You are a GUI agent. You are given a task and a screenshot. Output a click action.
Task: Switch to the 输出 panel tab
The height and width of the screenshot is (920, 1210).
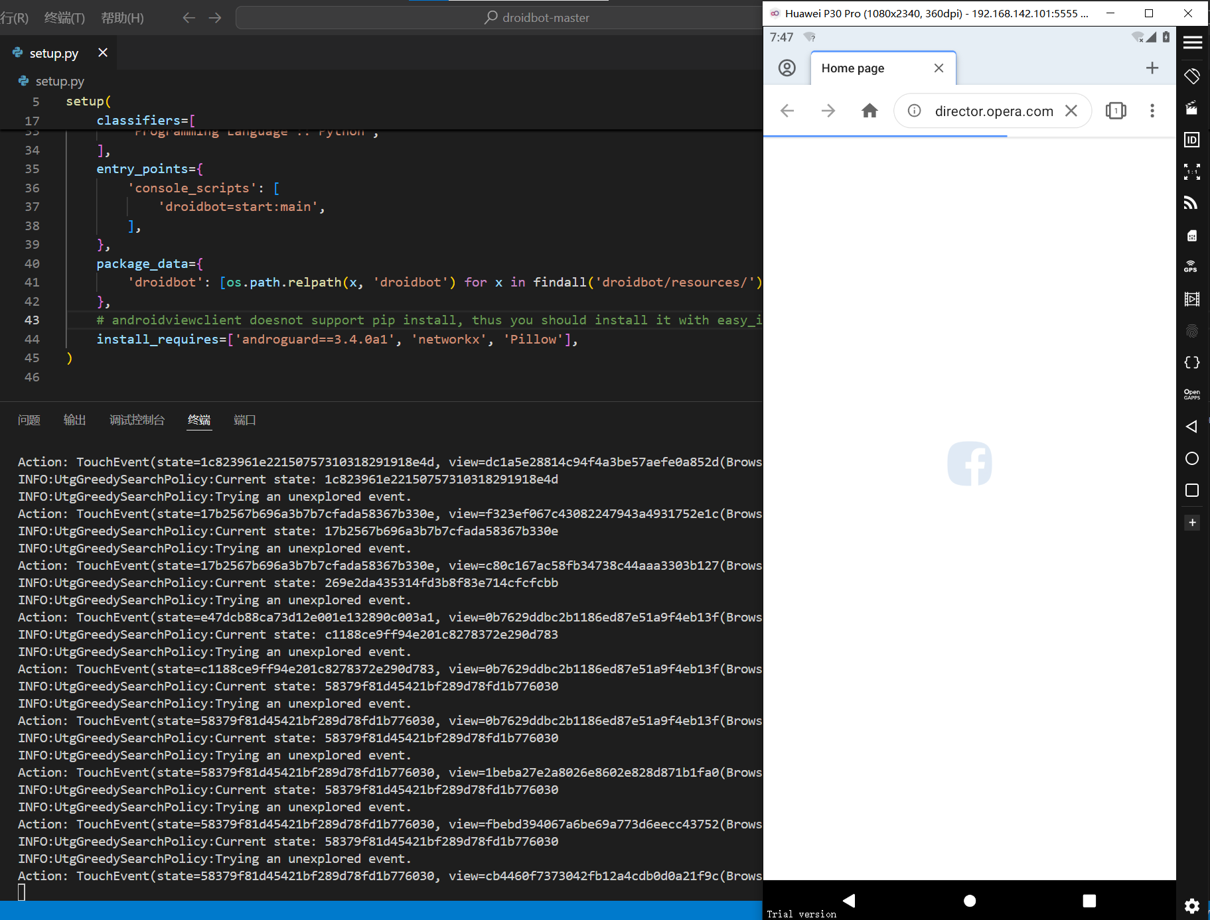coord(74,420)
